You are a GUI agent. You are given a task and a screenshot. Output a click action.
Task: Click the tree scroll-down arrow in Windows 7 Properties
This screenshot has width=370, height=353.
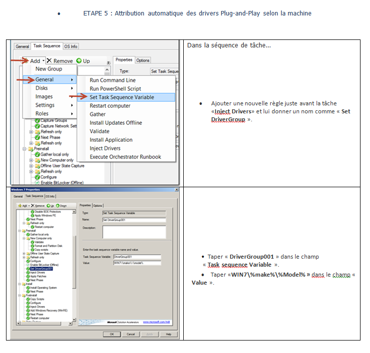click(74, 320)
